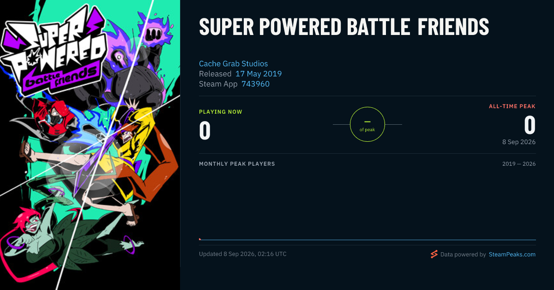This screenshot has height=290, width=554.
Task: Click the percent of peak circle
Action: (x=367, y=124)
